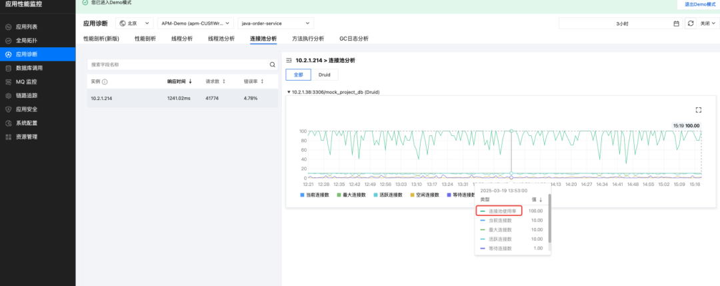Click the search magnifier icon
The width and height of the screenshot is (720, 286).
pyautogui.click(x=272, y=65)
